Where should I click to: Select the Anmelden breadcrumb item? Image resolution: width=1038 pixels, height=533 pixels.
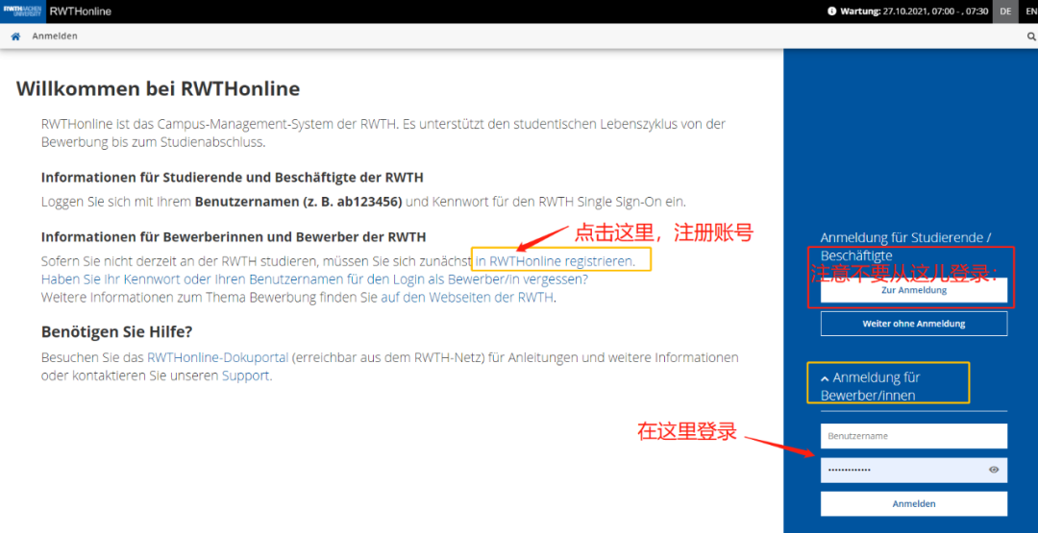click(55, 36)
